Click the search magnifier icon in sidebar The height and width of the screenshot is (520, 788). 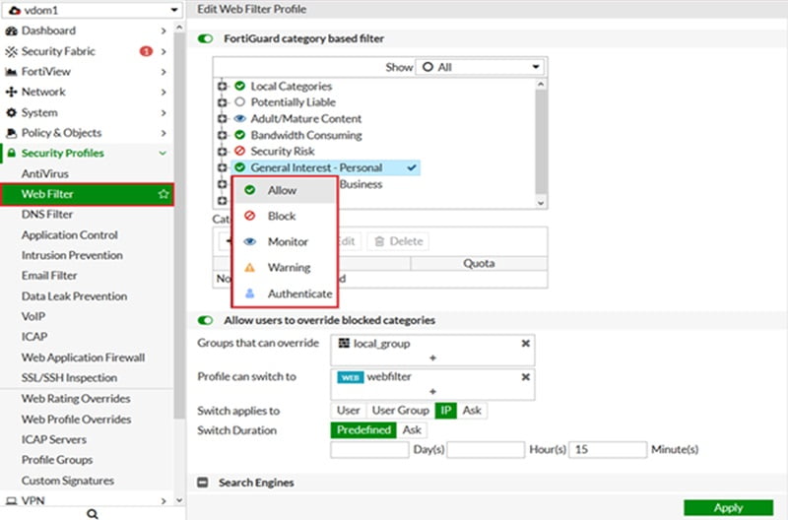(92, 513)
